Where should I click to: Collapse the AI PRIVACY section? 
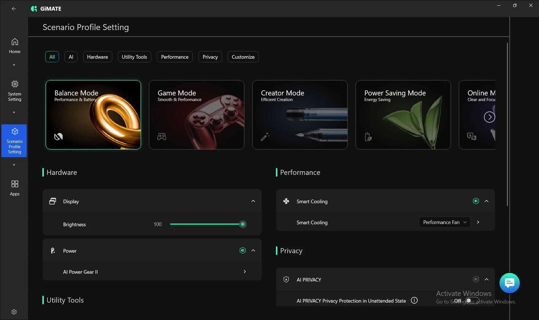[487, 279]
